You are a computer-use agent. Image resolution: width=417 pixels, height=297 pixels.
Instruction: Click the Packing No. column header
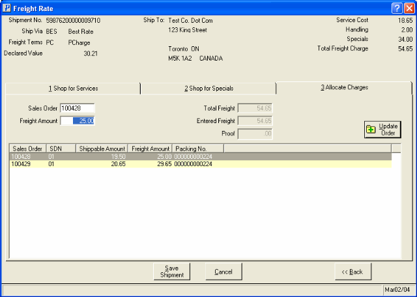point(198,148)
